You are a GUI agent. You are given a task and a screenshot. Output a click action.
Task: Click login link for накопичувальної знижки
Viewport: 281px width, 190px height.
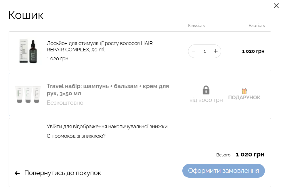point(107,127)
